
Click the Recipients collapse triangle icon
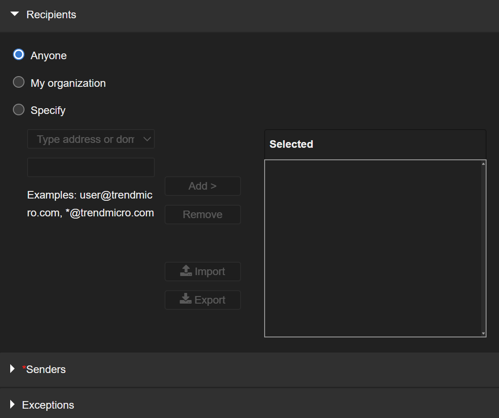(15, 14)
